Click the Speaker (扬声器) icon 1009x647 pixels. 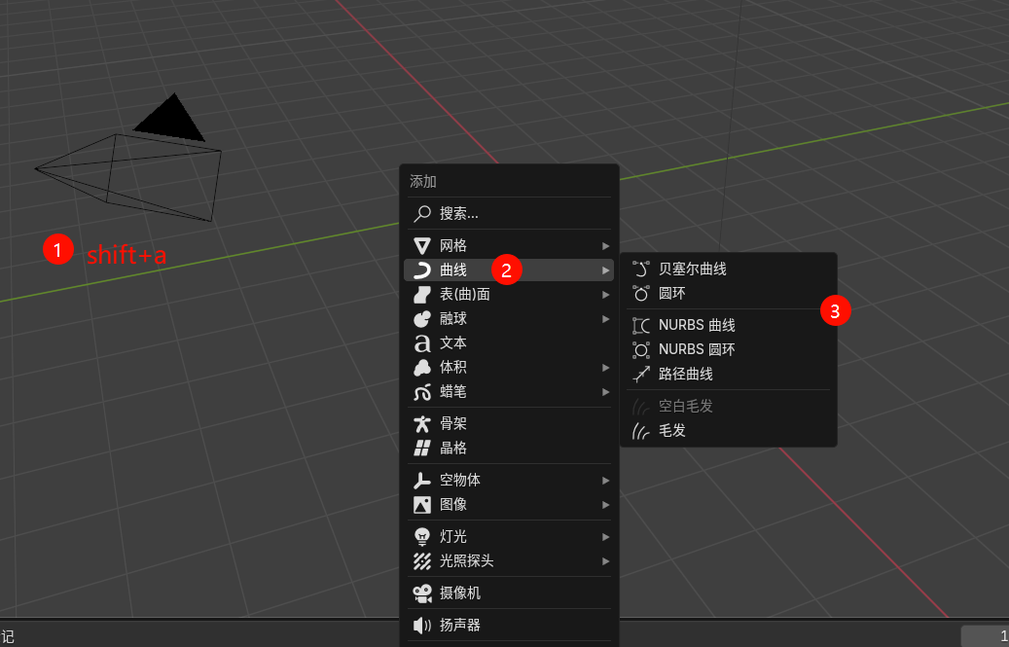[x=422, y=625]
